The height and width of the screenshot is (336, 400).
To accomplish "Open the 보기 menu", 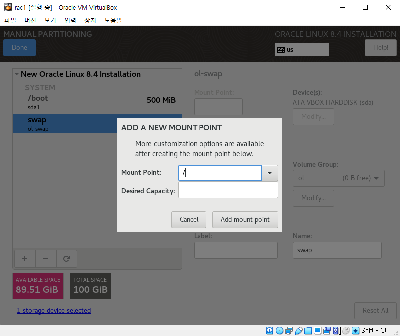I will [x=50, y=20].
